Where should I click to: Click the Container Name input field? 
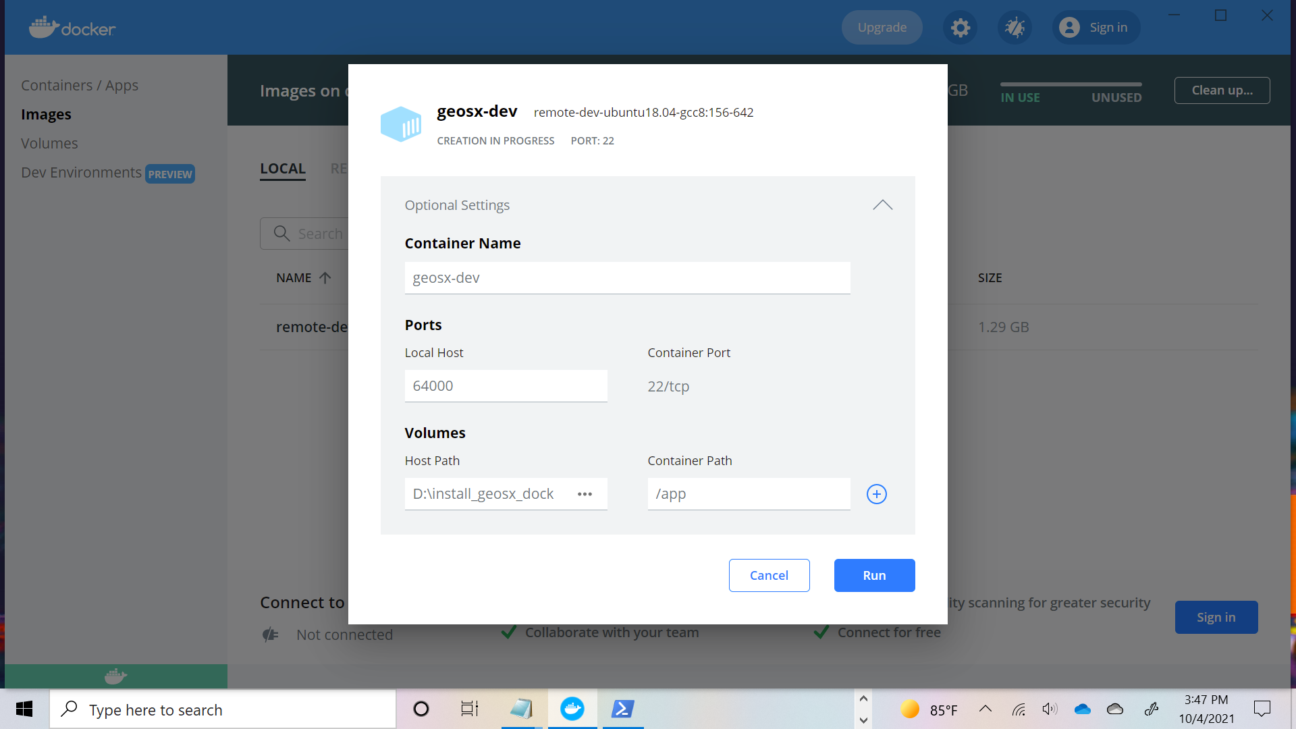click(627, 278)
